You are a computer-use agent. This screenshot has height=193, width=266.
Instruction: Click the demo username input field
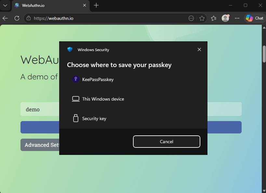pos(40,109)
